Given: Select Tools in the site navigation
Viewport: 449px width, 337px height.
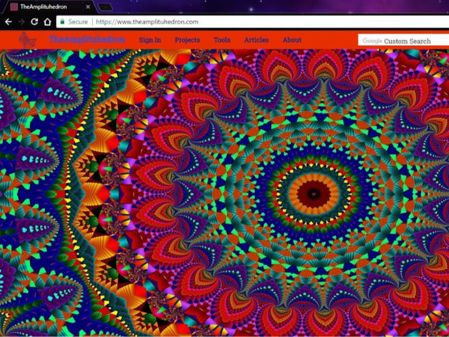Looking at the screenshot, I should point(222,40).
